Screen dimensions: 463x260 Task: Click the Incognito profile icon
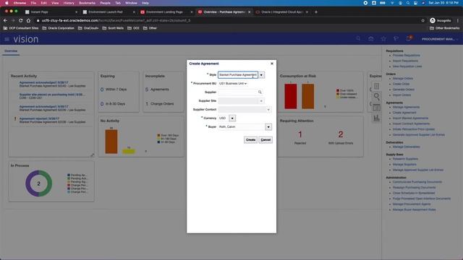pyautogui.click(x=433, y=20)
